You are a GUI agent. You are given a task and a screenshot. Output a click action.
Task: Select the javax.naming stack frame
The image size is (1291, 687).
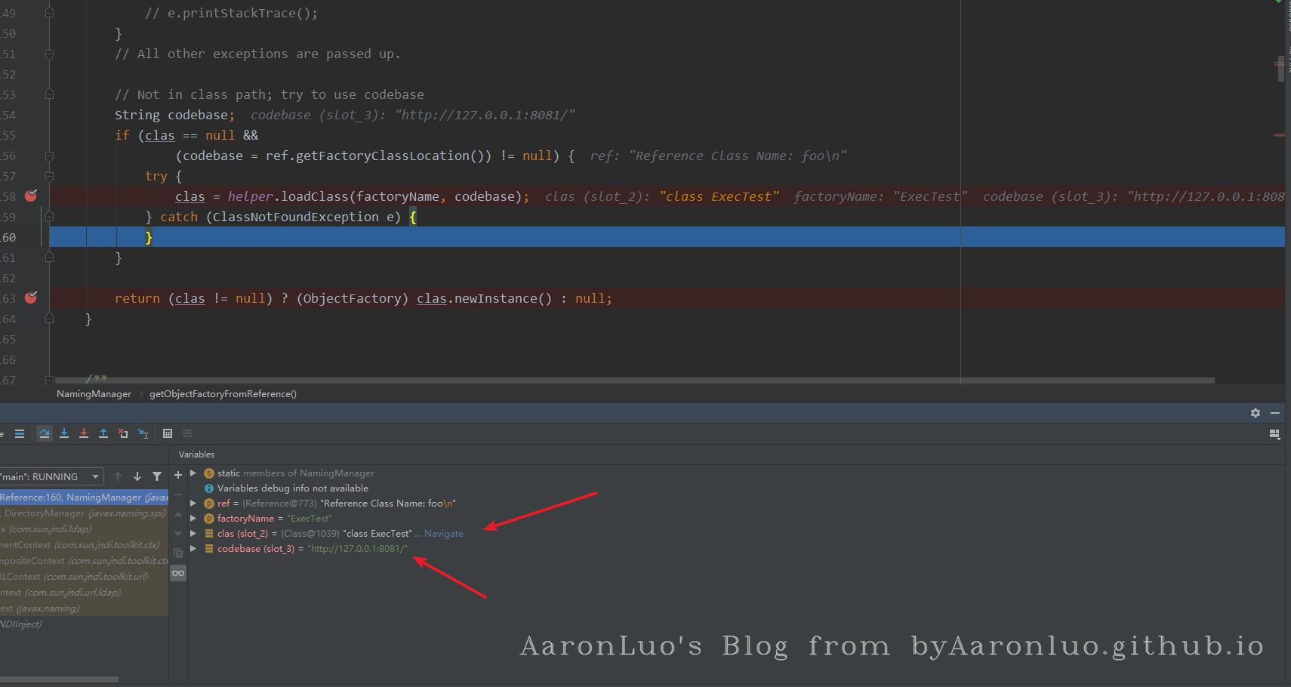pyautogui.click(x=84, y=608)
